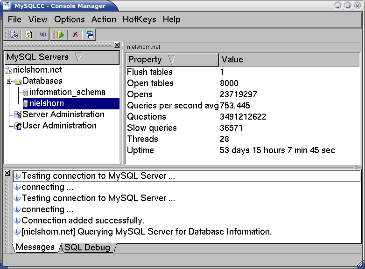Maximize the MySQLCC window
Screen dimensions: 365x269
348,6
